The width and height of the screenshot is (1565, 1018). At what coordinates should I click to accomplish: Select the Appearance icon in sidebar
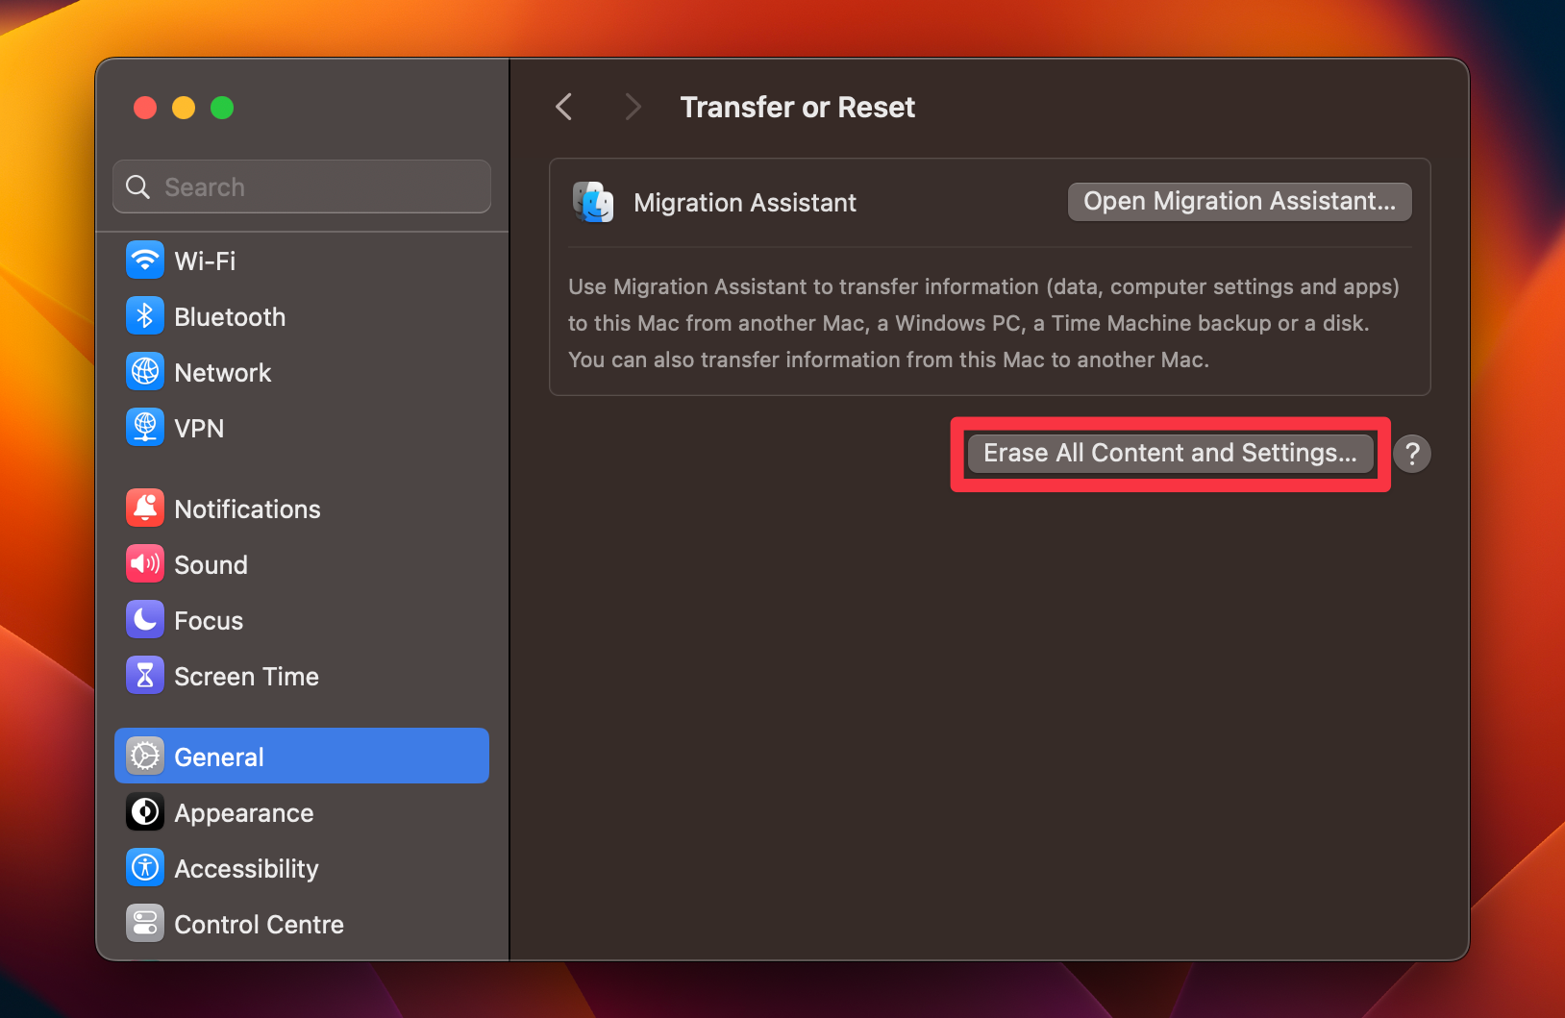coord(144,811)
